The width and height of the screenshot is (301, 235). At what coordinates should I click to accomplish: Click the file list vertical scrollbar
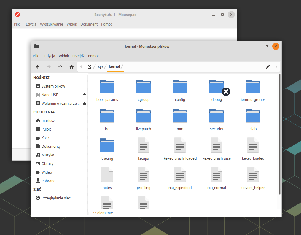click(279, 134)
